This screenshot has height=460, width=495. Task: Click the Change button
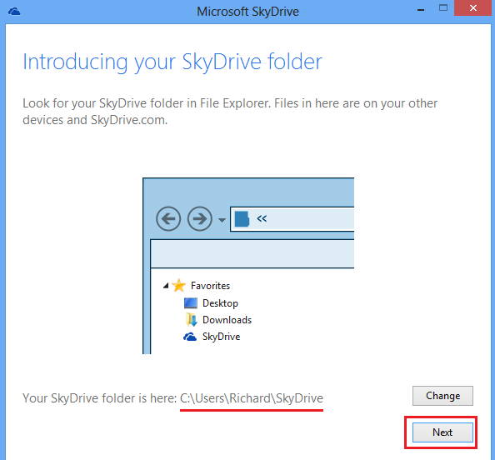pyautogui.click(x=442, y=396)
